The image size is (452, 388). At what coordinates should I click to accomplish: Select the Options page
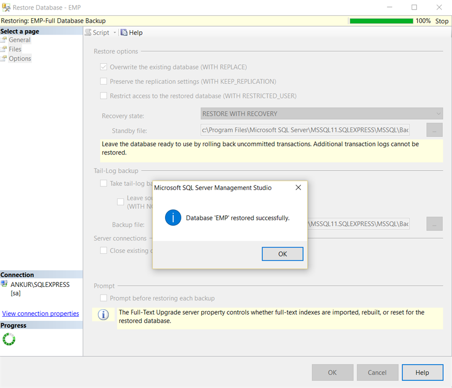tap(20, 59)
